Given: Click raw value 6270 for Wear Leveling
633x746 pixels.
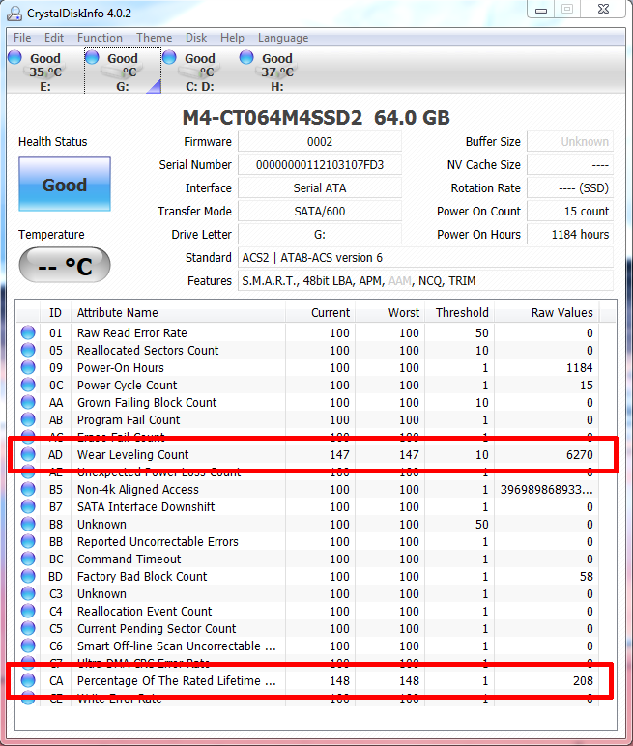Looking at the screenshot, I should [580, 455].
